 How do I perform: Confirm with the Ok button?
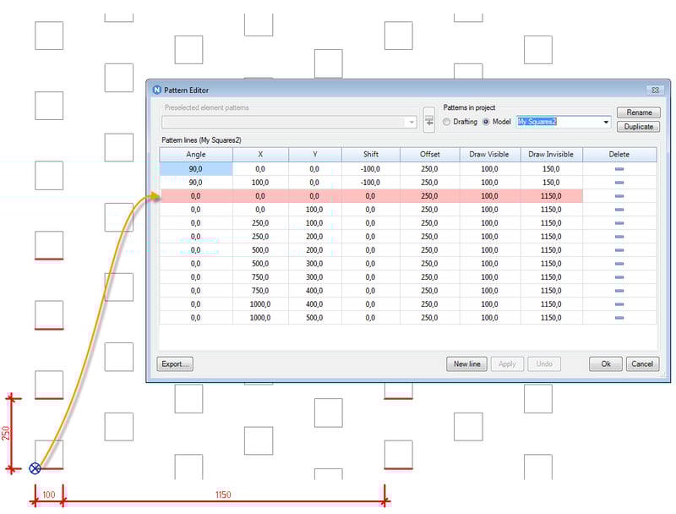(x=606, y=364)
